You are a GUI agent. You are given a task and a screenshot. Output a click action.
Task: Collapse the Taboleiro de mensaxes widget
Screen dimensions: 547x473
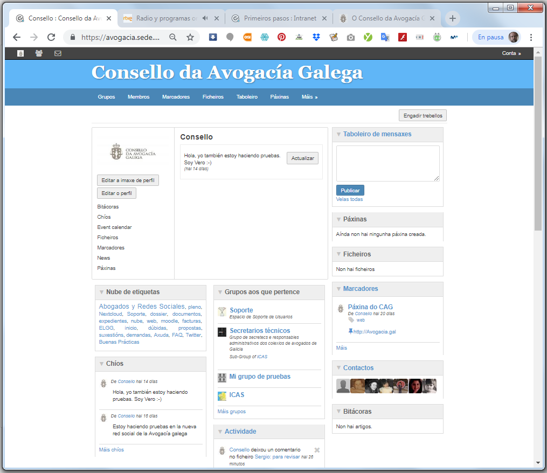point(338,134)
